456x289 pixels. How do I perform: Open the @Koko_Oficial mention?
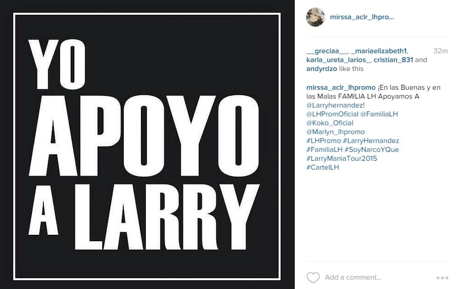330,123
